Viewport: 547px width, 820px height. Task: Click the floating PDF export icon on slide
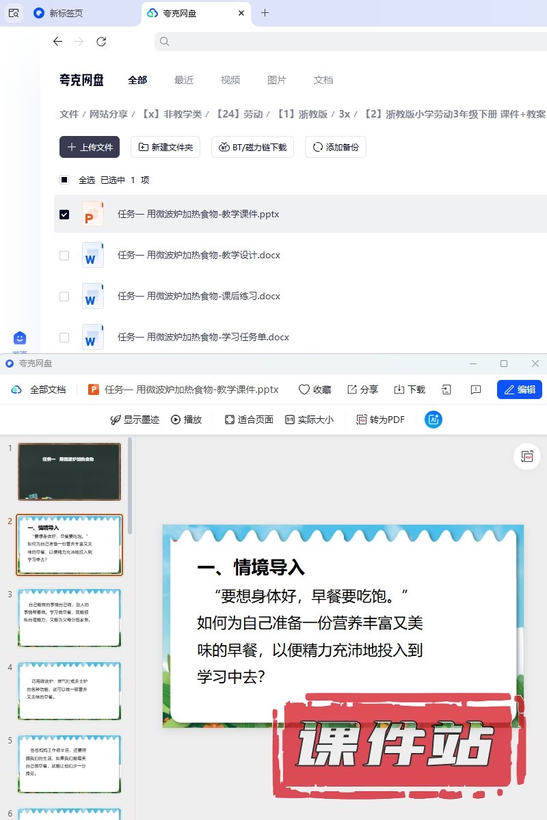click(526, 456)
